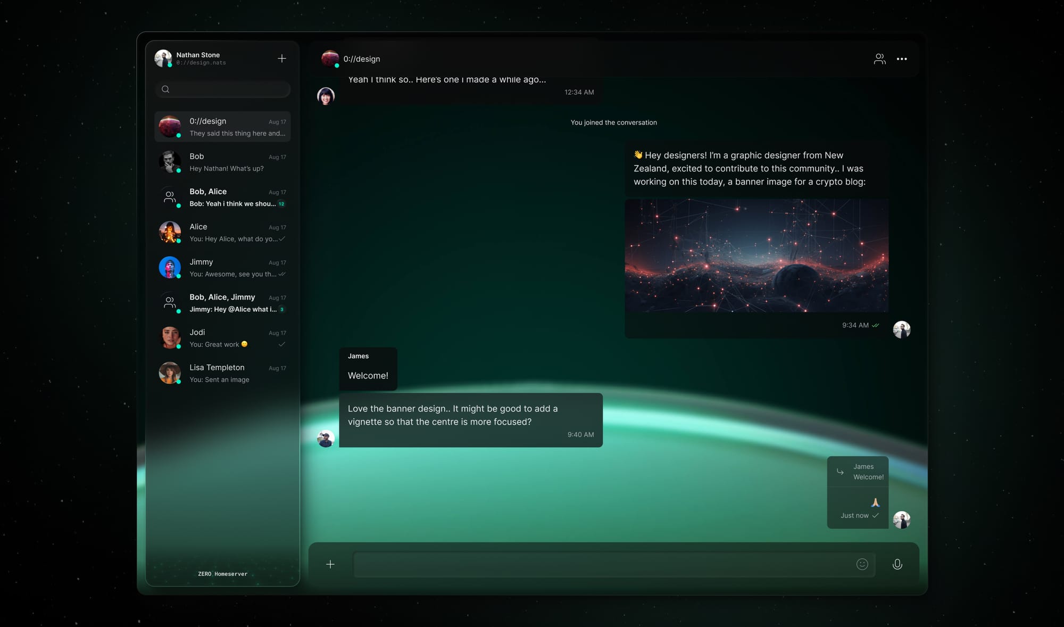Open Nathan Stone profile avatar
The width and height of the screenshot is (1064, 627).
point(163,58)
